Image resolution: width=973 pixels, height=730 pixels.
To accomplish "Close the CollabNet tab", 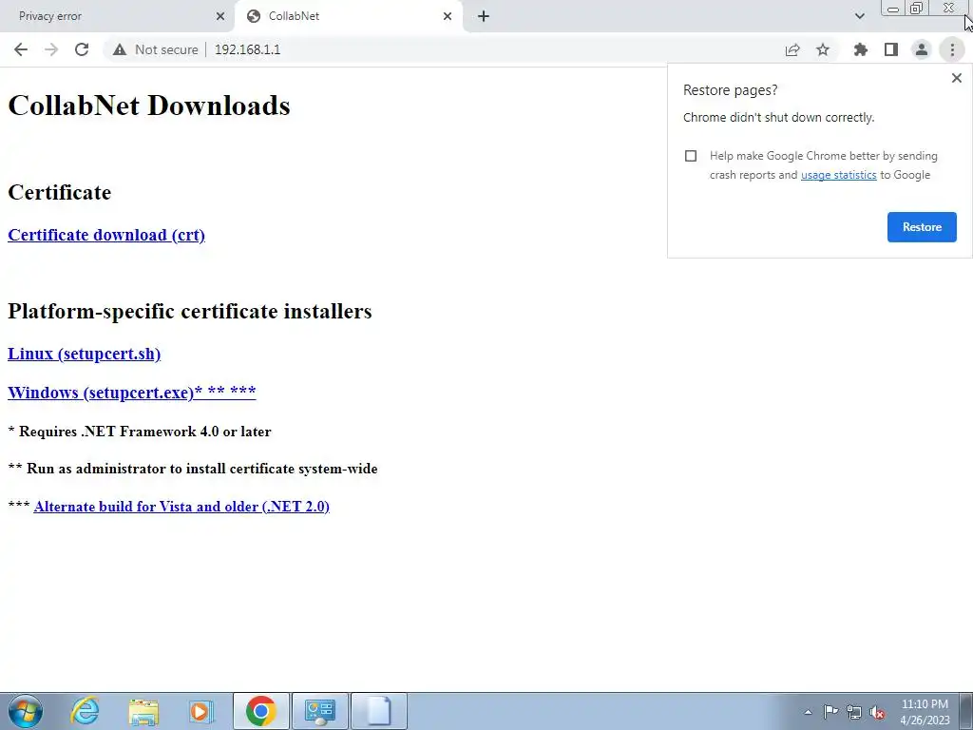I will (448, 16).
